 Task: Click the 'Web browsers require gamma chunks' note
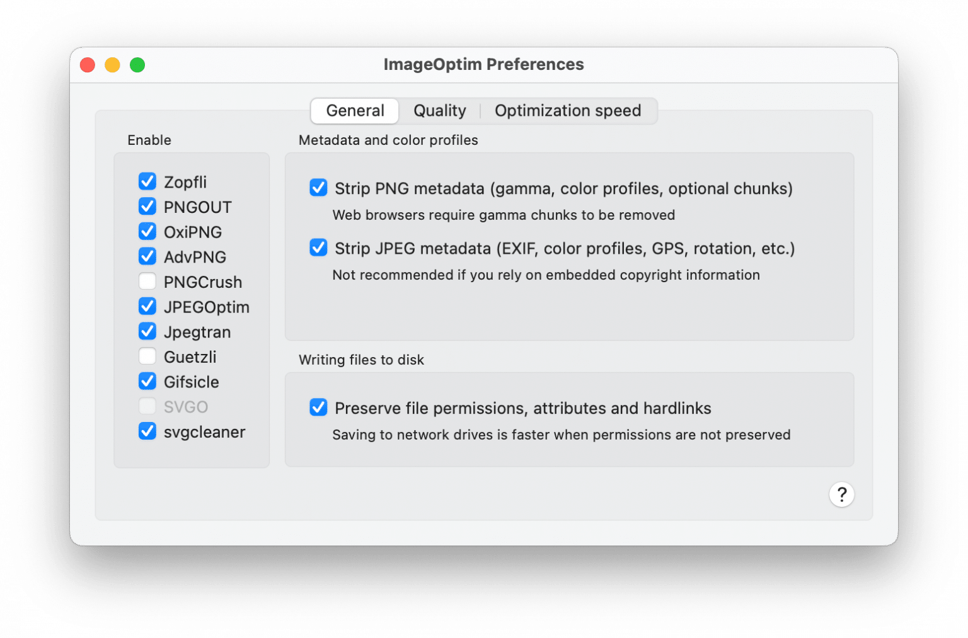[x=504, y=215]
